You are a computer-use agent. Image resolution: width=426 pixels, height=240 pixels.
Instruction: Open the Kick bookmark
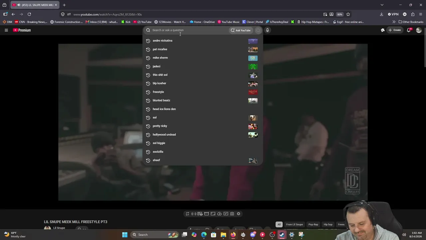126,22
